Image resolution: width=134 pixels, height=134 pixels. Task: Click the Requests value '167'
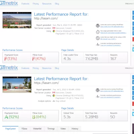(x=113, y=59)
